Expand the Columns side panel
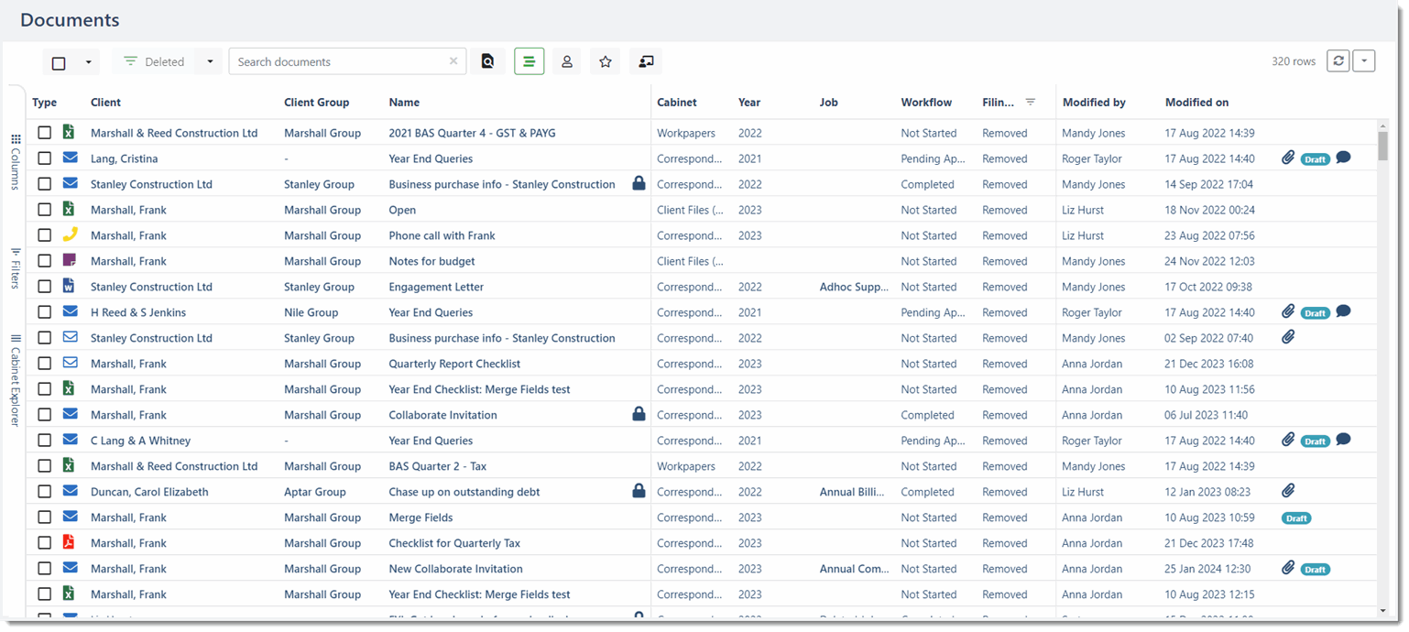This screenshot has height=632, width=1409. point(16,162)
